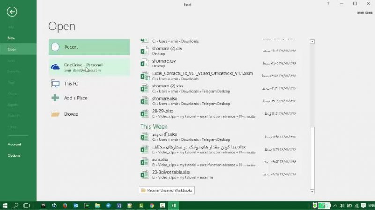The image size is (375, 210).
Task: Select Open in the left sidebar
Action: coord(12,49)
